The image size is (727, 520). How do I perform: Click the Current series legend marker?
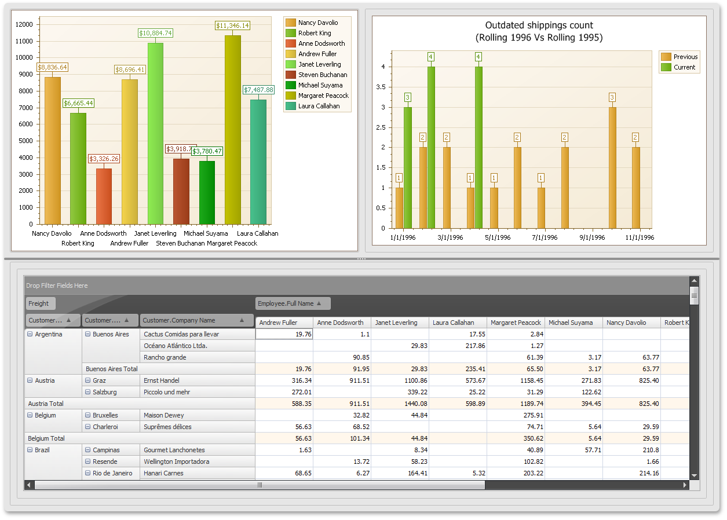point(666,67)
